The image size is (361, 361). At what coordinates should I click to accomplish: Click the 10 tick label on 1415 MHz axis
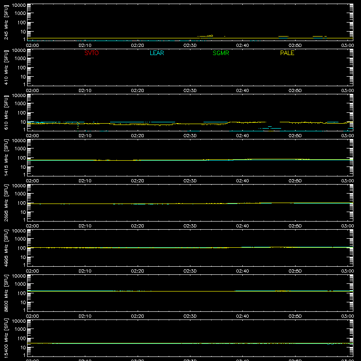23,167
